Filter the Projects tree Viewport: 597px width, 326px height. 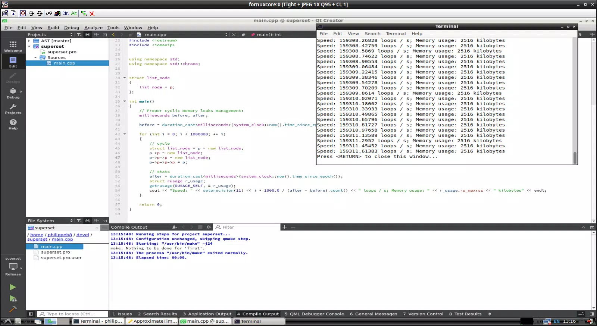79,35
